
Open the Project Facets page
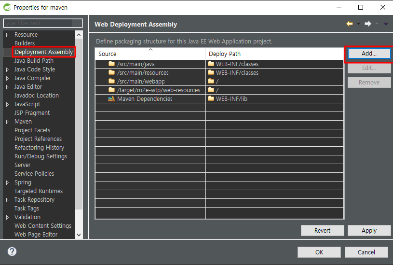(32, 130)
